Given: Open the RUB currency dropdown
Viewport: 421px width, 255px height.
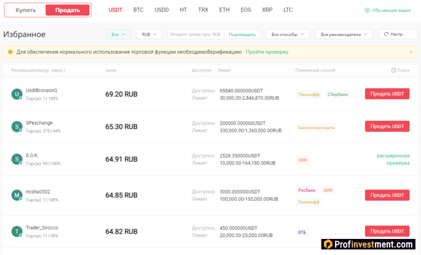Looking at the screenshot, I should click(149, 34).
